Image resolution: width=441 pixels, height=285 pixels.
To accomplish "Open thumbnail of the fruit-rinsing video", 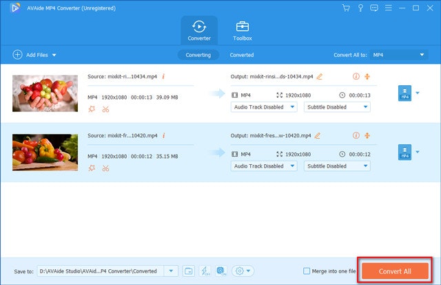I will (45, 93).
